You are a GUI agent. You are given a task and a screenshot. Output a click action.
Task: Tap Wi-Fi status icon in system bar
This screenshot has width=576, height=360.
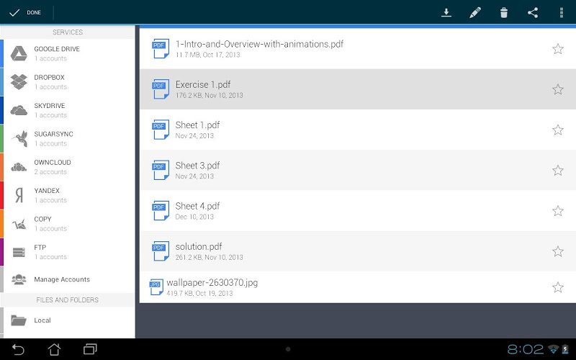pyautogui.click(x=553, y=349)
